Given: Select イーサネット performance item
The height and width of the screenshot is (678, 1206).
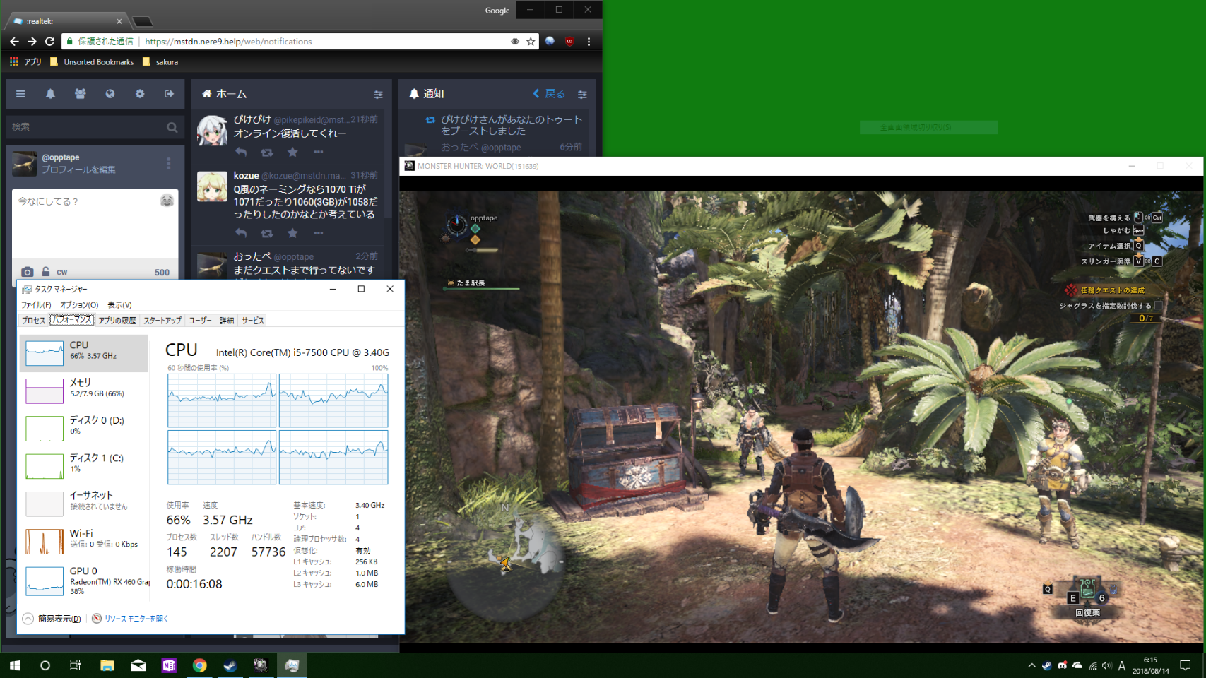Looking at the screenshot, I should [83, 503].
